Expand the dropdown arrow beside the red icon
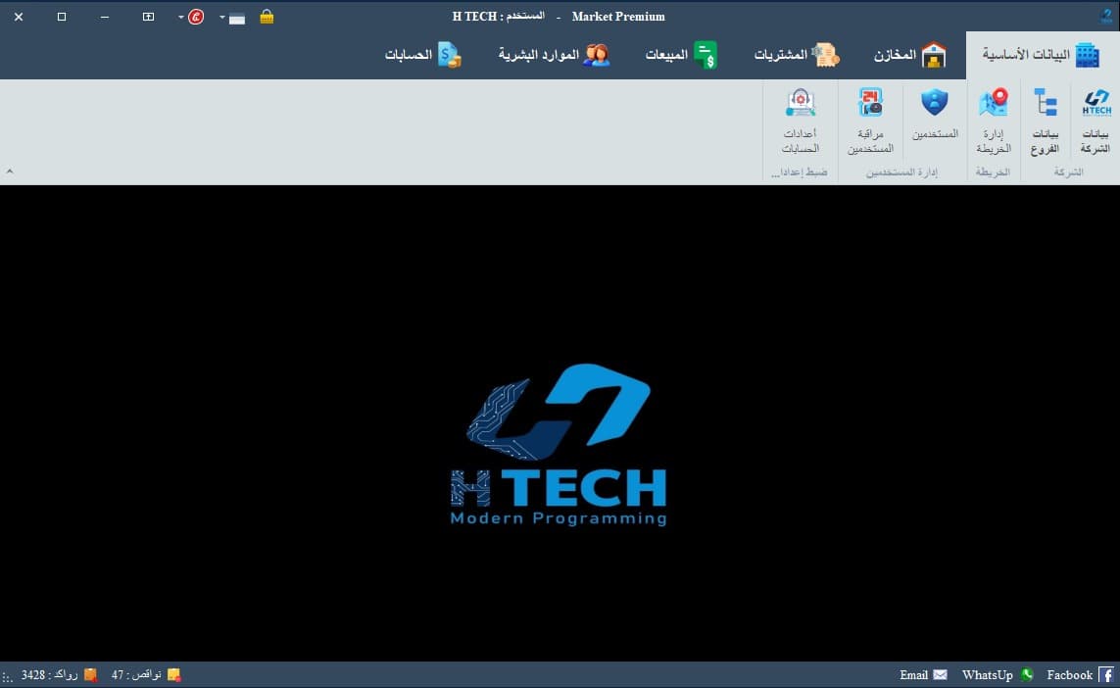 coord(180,17)
